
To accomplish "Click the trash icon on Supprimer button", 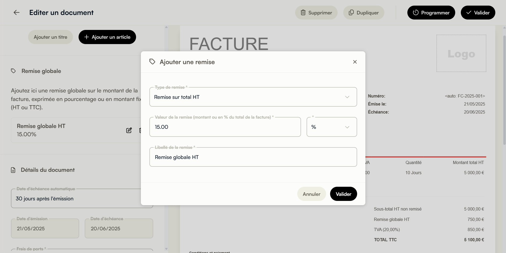I will 303,13.
